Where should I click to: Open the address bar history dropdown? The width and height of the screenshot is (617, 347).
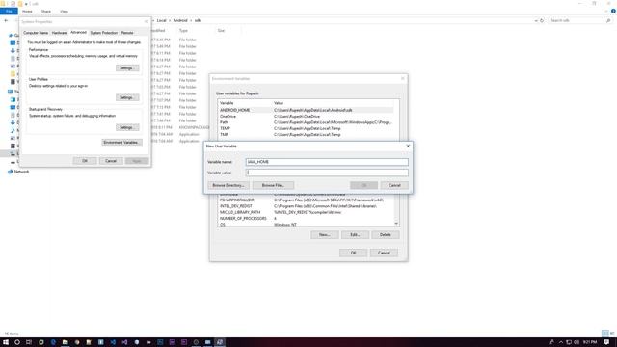click(x=536, y=20)
